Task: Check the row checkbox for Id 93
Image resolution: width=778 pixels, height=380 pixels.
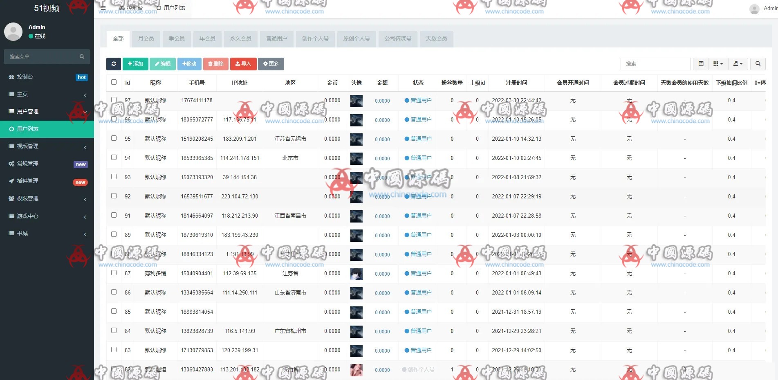Action: [x=114, y=177]
